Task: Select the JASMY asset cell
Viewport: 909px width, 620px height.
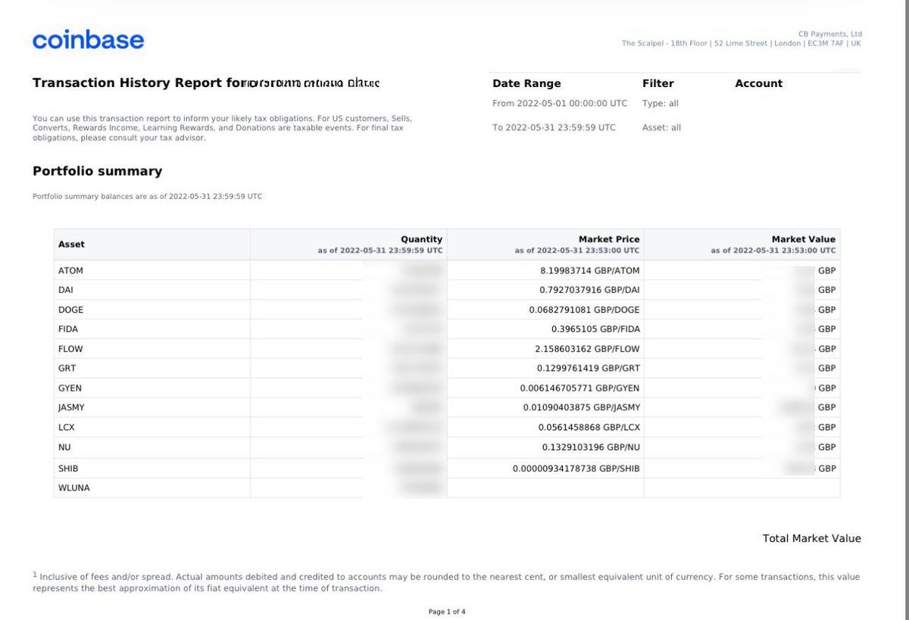Action: coord(151,407)
